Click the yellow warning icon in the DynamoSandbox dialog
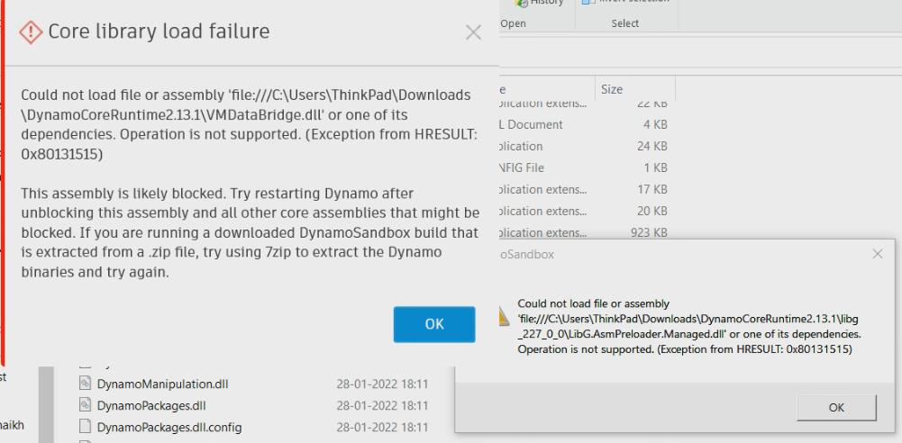This screenshot has height=443, width=902. 504,317
